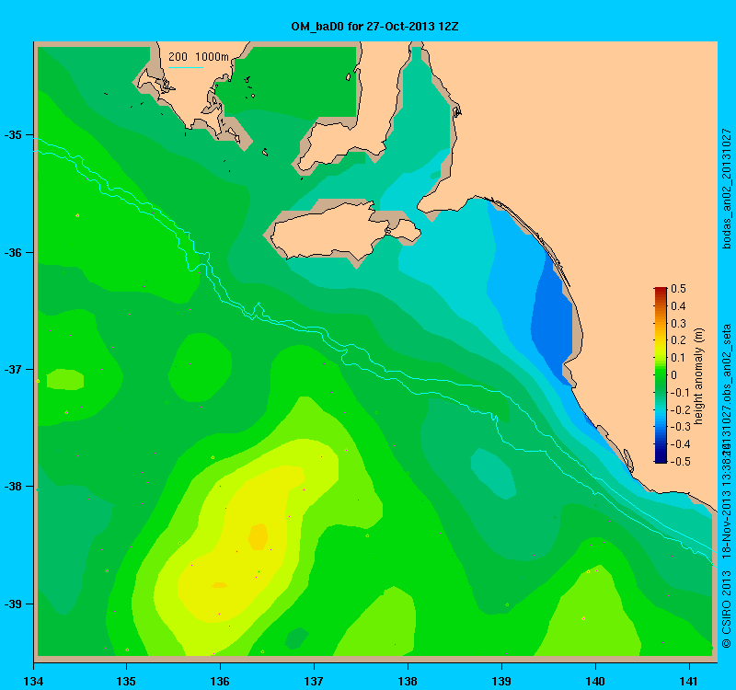Click the '18-Nov-2013' timestamp text

click(x=726, y=524)
